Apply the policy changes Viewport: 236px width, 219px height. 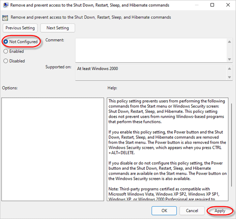[x=220, y=211]
